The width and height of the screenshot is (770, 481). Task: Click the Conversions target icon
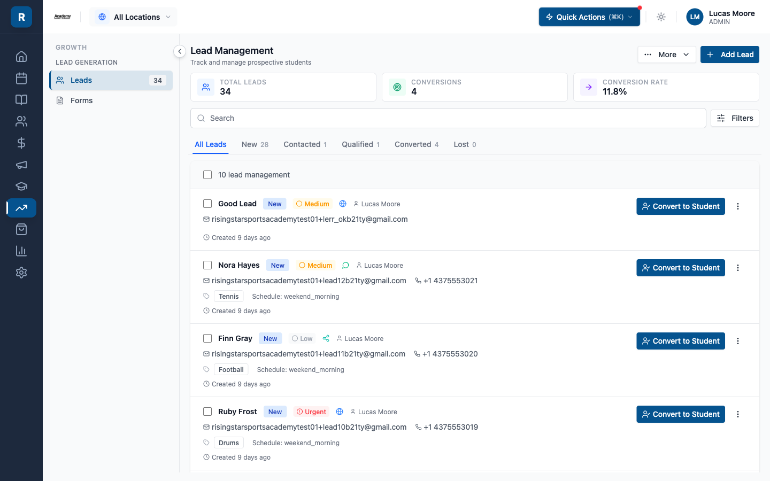pos(397,87)
